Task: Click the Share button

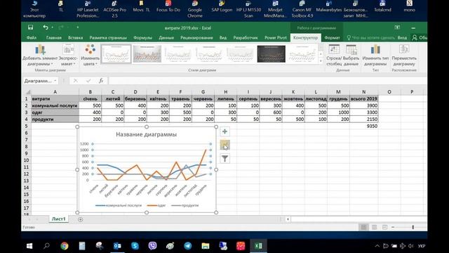Action: point(420,37)
